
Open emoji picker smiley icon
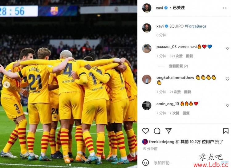(146, 162)
